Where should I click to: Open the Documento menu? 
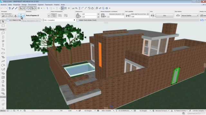click(32, 4)
